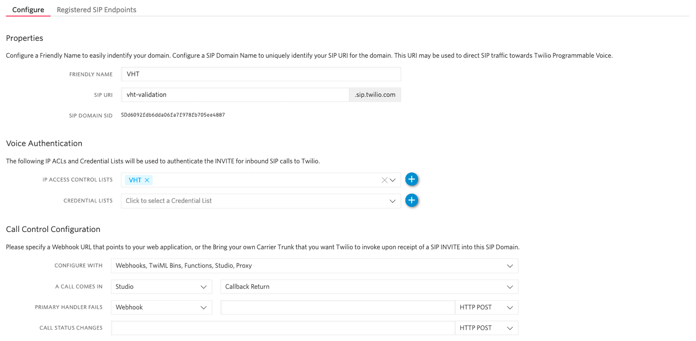This screenshot has width=696, height=341.
Task: Remove the VHT tag from IP ACLs
Action: pos(147,180)
